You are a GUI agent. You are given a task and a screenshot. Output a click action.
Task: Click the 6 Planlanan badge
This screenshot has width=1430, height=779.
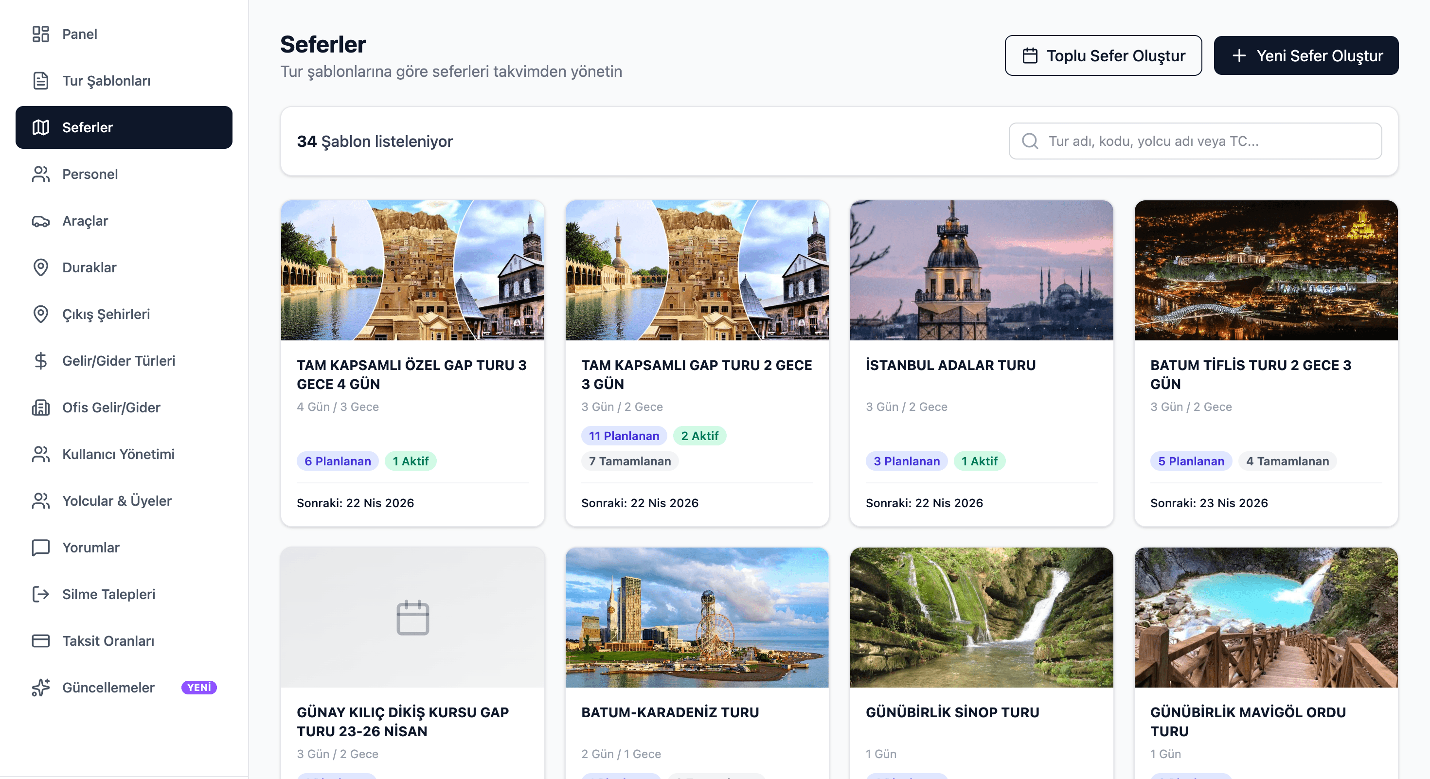click(x=338, y=461)
